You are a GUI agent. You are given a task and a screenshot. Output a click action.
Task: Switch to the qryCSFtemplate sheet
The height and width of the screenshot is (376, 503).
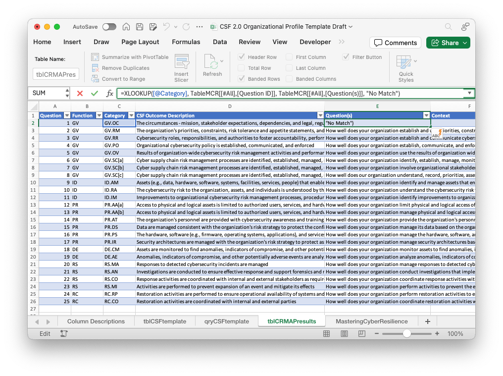click(x=227, y=322)
